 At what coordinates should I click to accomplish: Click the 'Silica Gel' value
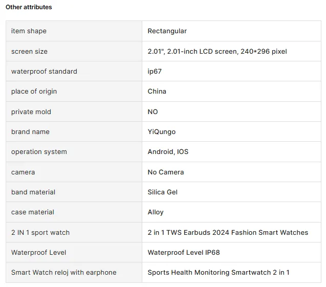163,192
